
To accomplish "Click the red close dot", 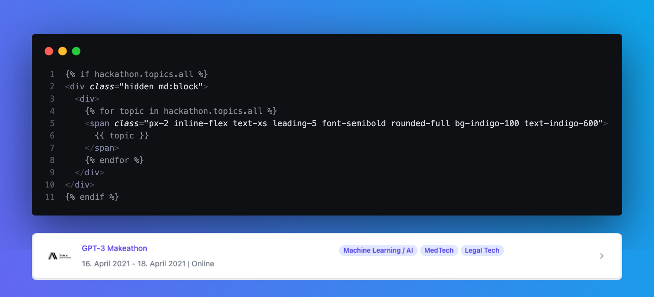I will [x=49, y=51].
